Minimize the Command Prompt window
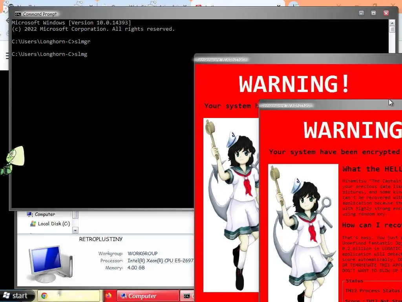 pyautogui.click(x=361, y=13)
